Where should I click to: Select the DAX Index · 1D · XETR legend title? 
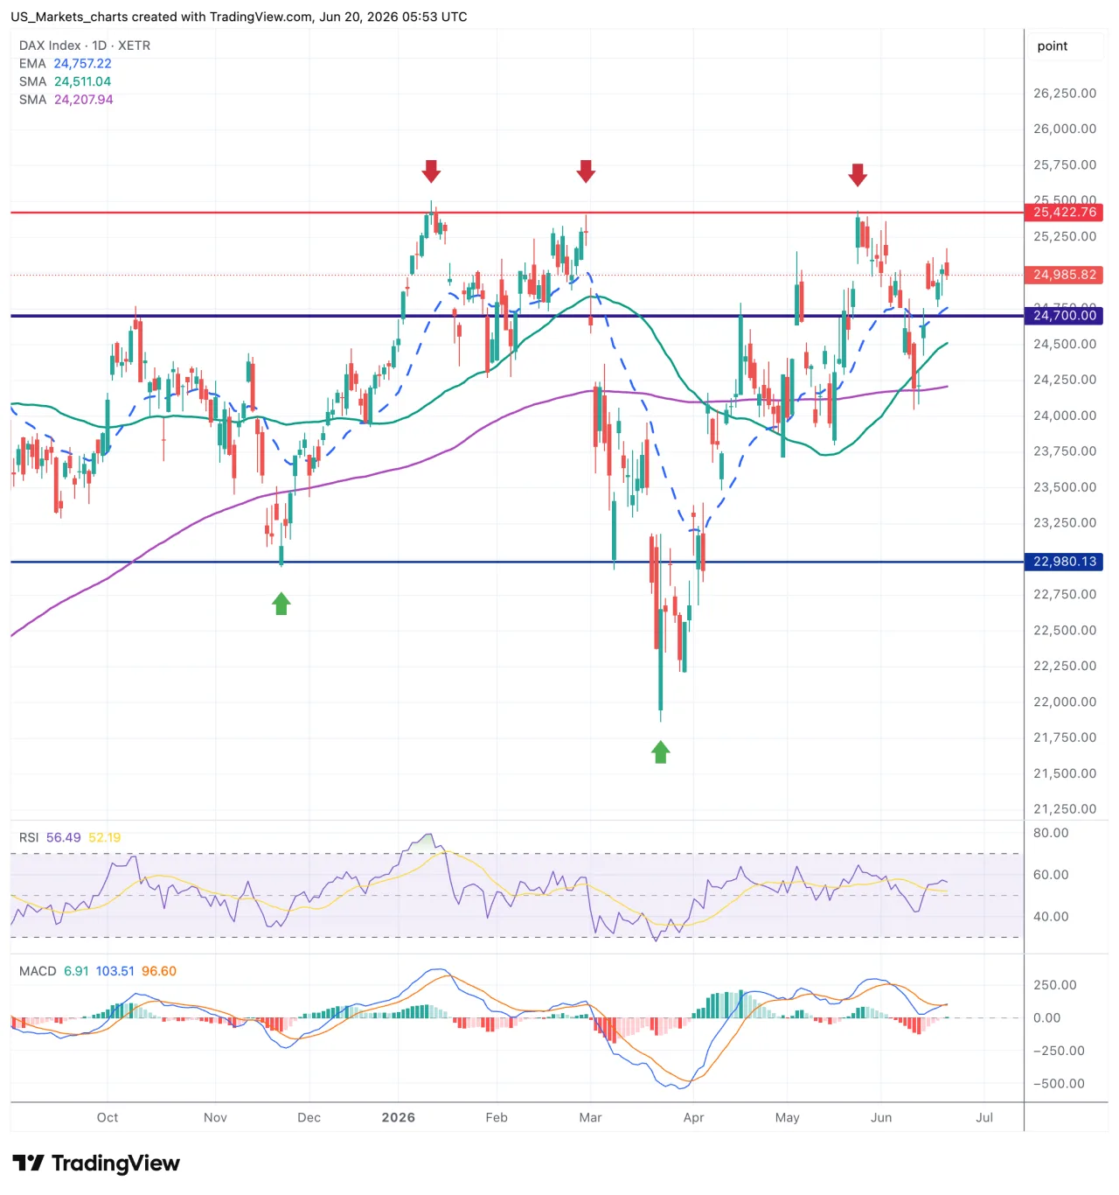(85, 45)
